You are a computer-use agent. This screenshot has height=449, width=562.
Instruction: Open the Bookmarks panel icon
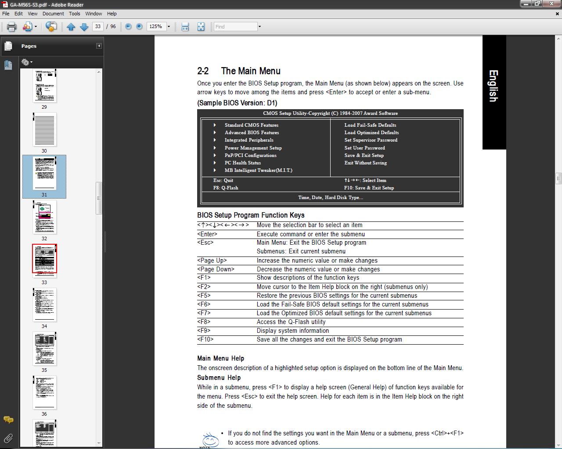8,65
